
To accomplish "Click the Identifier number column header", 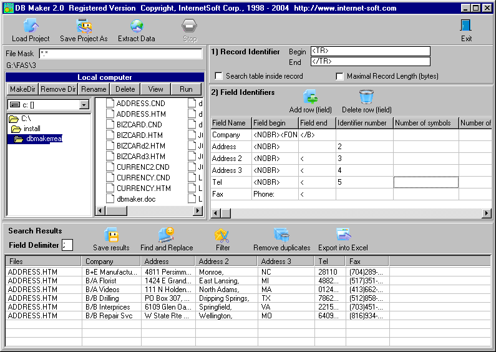I will pyautogui.click(x=364, y=123).
